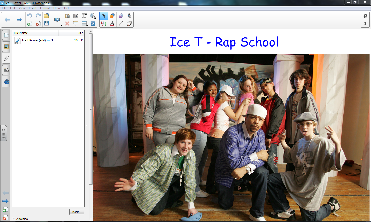Open the Attachments paperclip panel

[x=6, y=58]
